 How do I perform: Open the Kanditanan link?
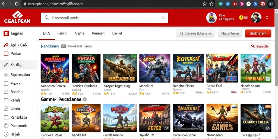coord(50,46)
